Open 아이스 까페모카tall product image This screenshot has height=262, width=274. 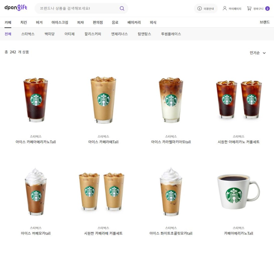click(x=36, y=192)
